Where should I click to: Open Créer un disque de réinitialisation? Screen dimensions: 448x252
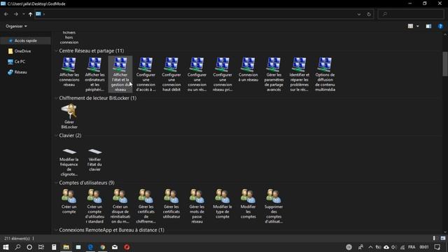click(120, 206)
